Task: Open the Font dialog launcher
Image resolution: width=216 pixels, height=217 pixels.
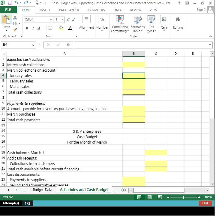Action: click(x=76, y=36)
